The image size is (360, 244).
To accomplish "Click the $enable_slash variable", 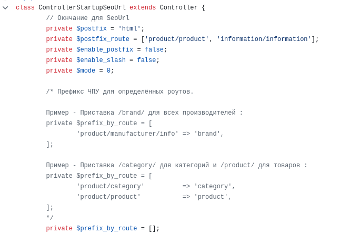I will (101, 60).
